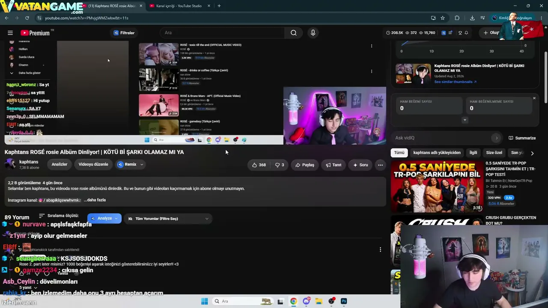548x308 pixels.
Task: Select the İlgili filter chip
Action: pos(473,153)
